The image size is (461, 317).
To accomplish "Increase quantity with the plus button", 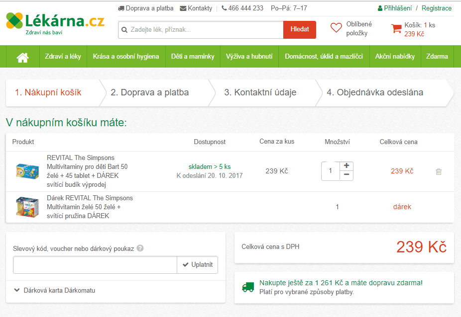I will click(346, 166).
